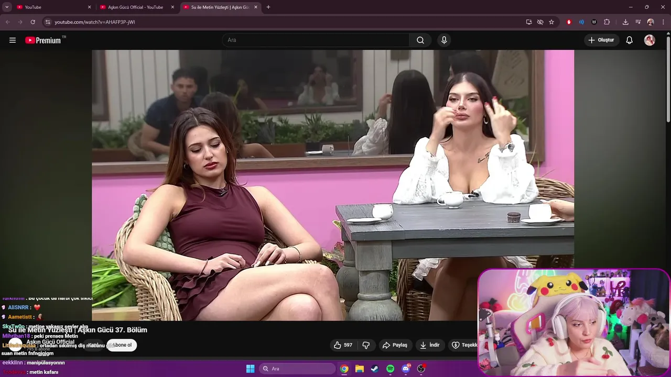Screen dimensions: 671x377
Task: Show Chrome downloads
Action: [625, 22]
